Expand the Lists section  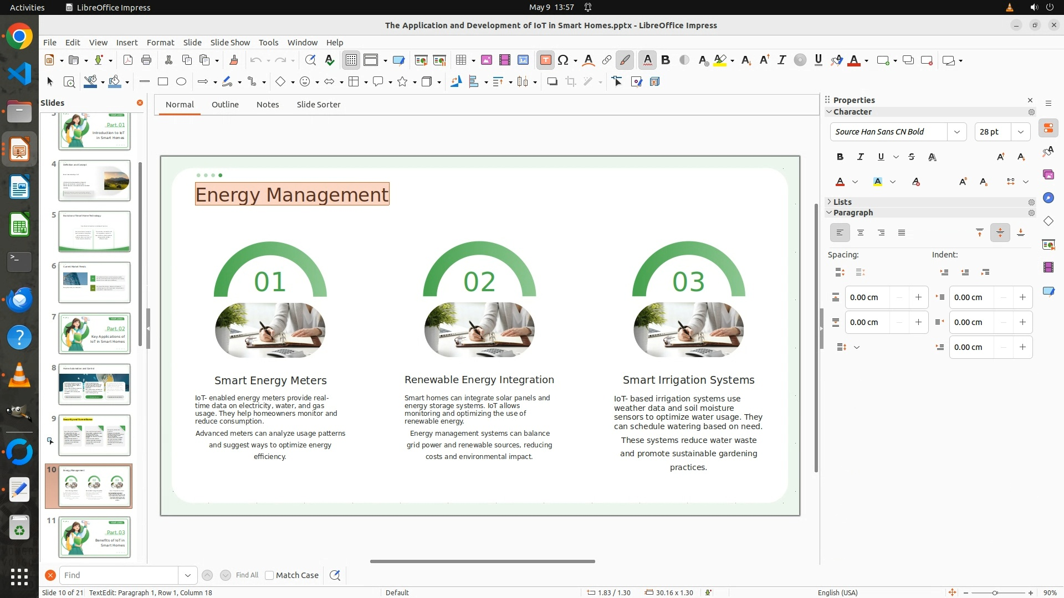click(x=842, y=202)
